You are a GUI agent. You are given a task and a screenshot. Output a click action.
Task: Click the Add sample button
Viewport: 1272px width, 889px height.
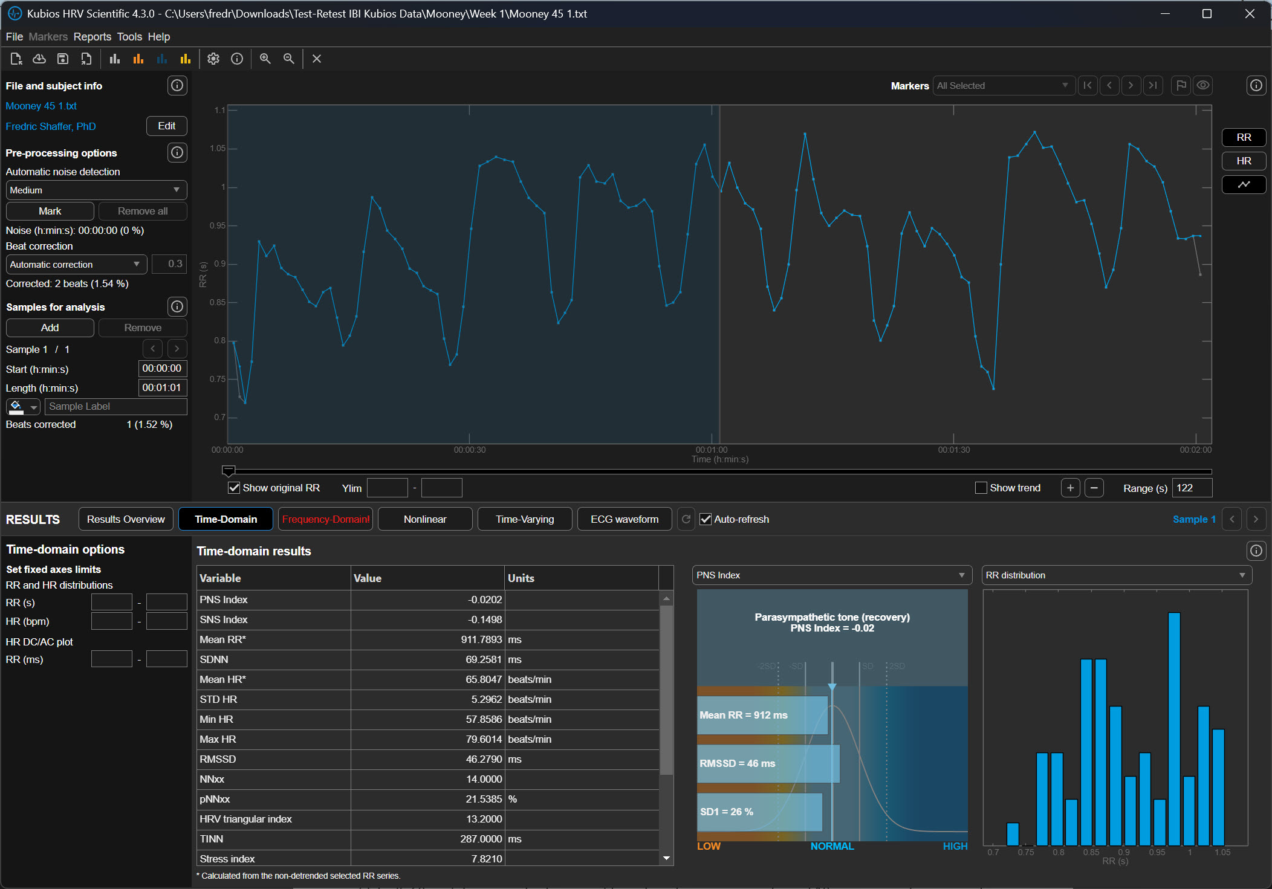pos(50,328)
